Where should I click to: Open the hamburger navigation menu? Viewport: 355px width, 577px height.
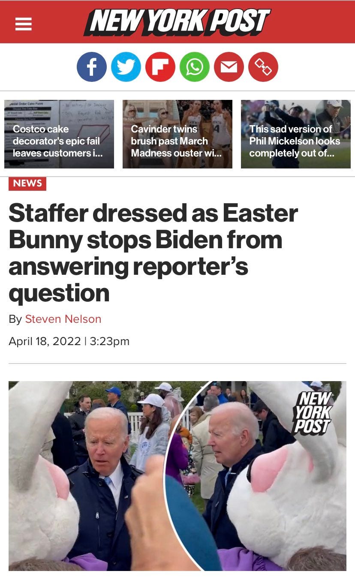24,23
